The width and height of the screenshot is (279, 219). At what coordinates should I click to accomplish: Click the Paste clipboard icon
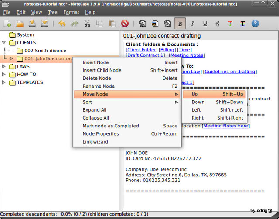(112, 24)
